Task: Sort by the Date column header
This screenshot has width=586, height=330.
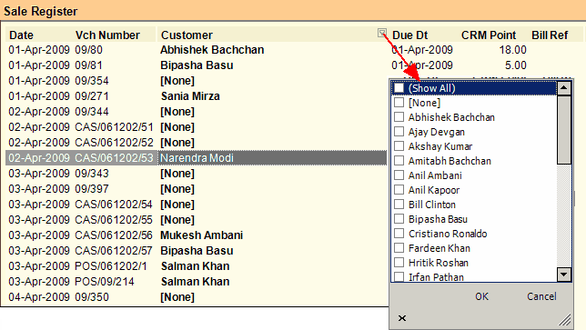Action: coord(21,35)
